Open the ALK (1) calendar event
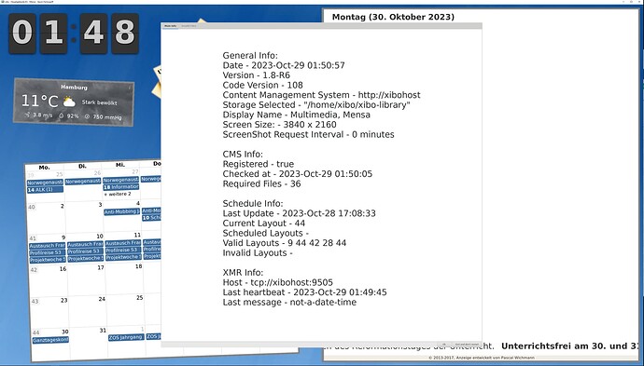The height and width of the screenshot is (366, 644). pyautogui.click(x=45, y=190)
